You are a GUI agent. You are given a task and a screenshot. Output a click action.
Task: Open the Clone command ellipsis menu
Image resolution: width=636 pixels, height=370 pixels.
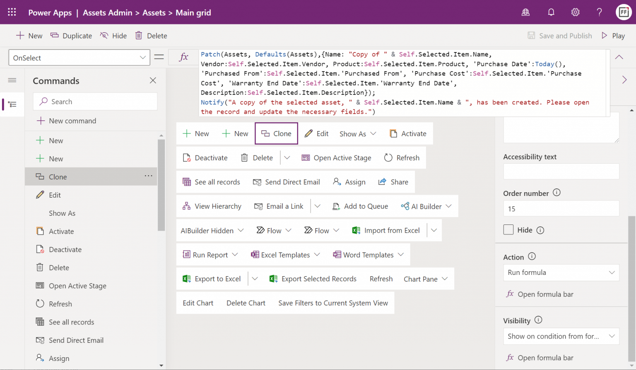coord(148,176)
